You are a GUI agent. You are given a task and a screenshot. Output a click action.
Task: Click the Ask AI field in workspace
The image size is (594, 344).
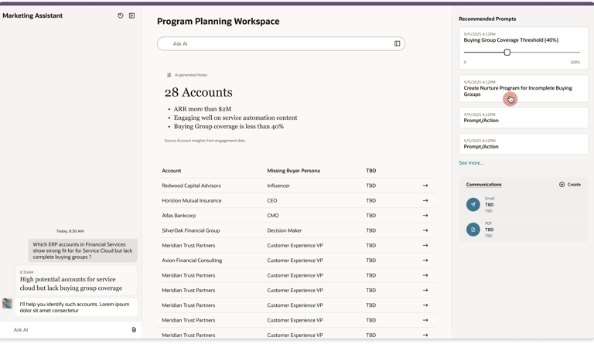point(278,44)
